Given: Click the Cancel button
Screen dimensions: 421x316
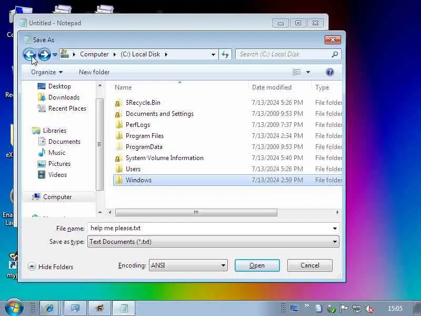Looking at the screenshot, I should click(x=309, y=265).
